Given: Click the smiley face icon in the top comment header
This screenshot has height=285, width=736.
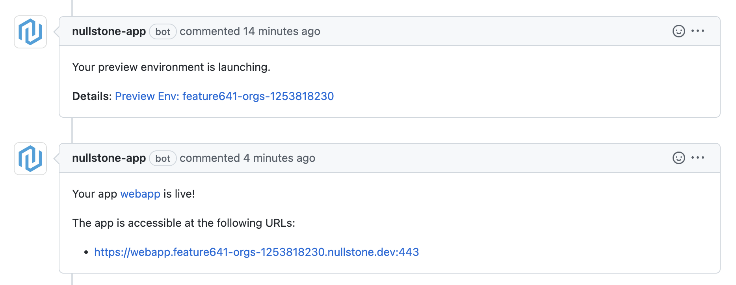Looking at the screenshot, I should (x=678, y=31).
